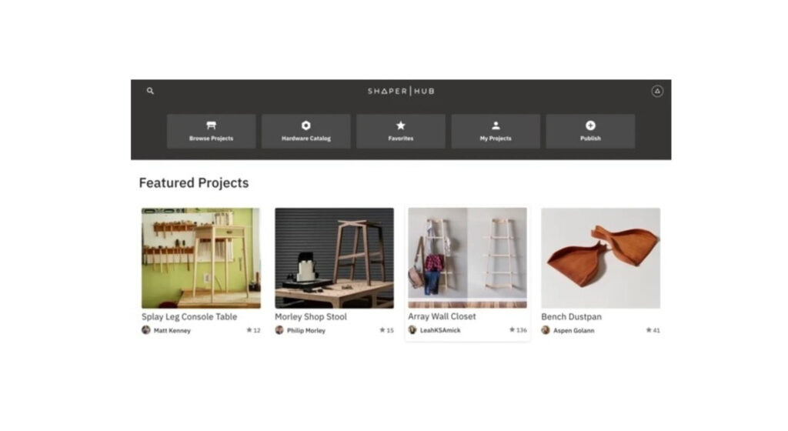Viewport: 788px width, 431px height.
Task: Click the Bench Dustpan title
Action: tap(571, 316)
